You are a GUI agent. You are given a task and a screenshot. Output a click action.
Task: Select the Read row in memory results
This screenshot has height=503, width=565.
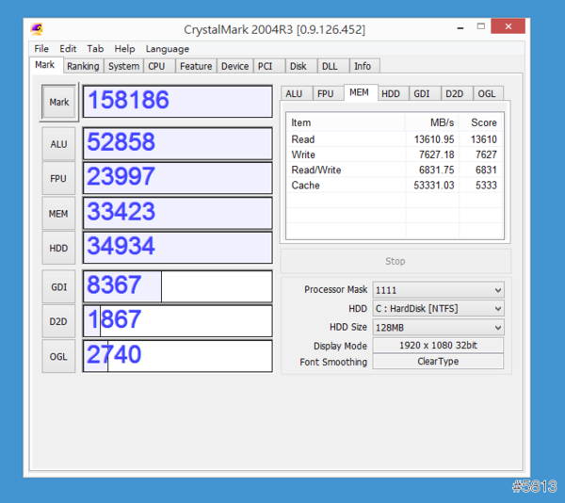pos(395,139)
